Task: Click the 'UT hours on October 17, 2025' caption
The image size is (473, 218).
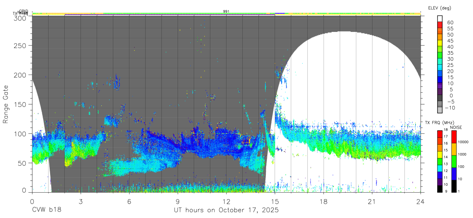Action: coord(226,210)
